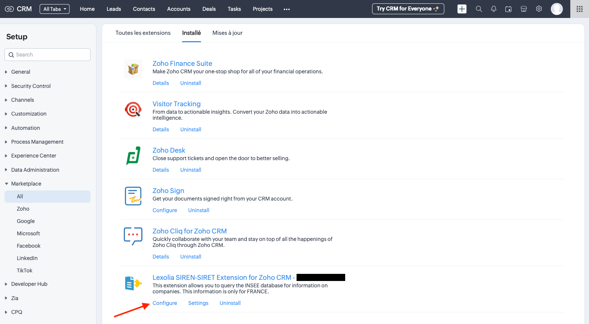589x324 pixels.
Task: Click the Zoho Desk green icon
Action: (133, 156)
